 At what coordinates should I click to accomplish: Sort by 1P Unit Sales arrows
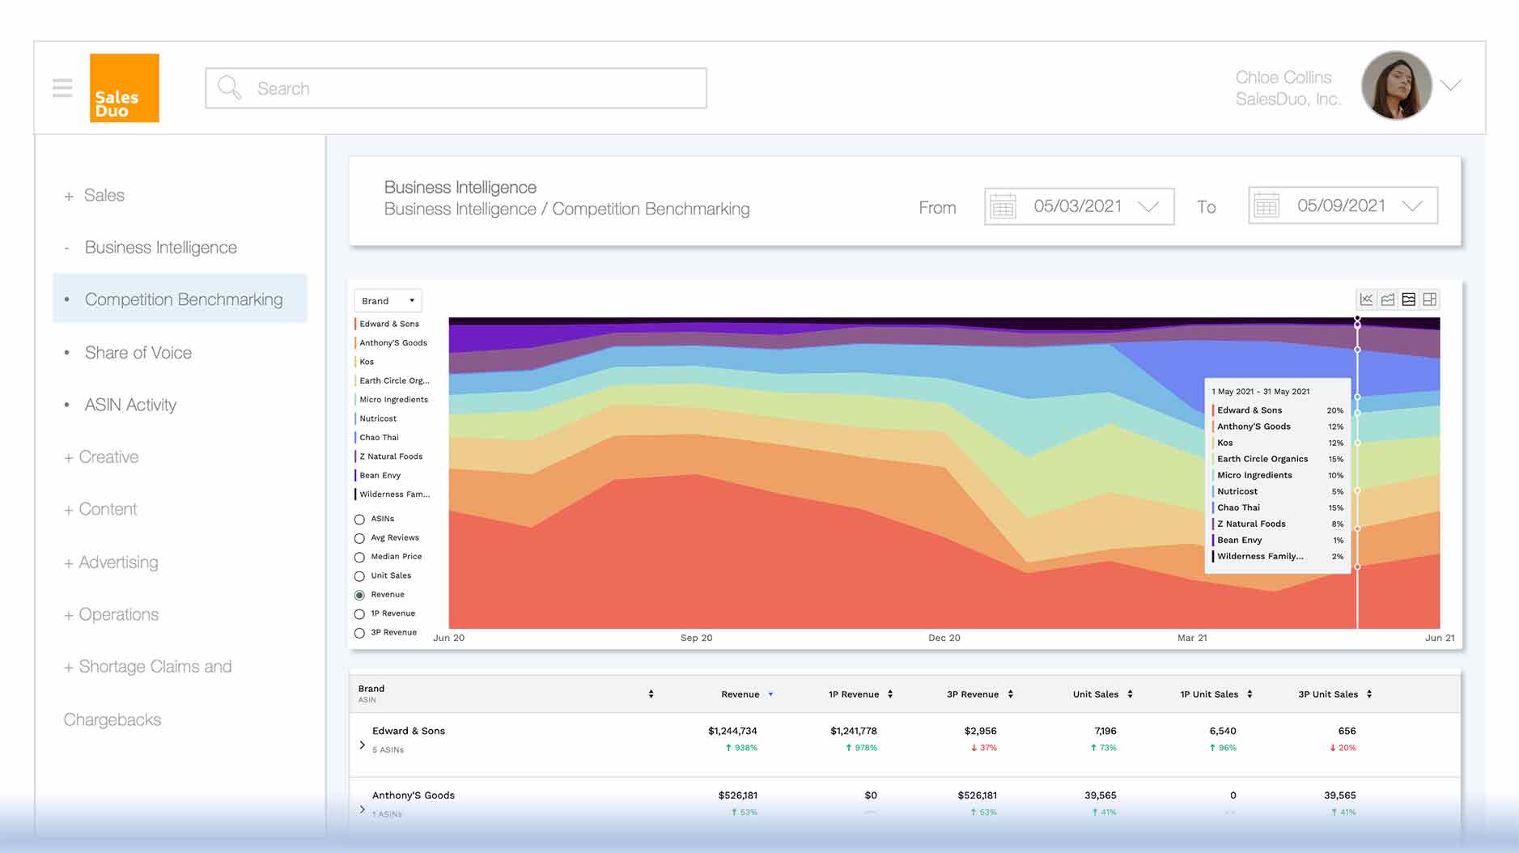click(x=1250, y=694)
